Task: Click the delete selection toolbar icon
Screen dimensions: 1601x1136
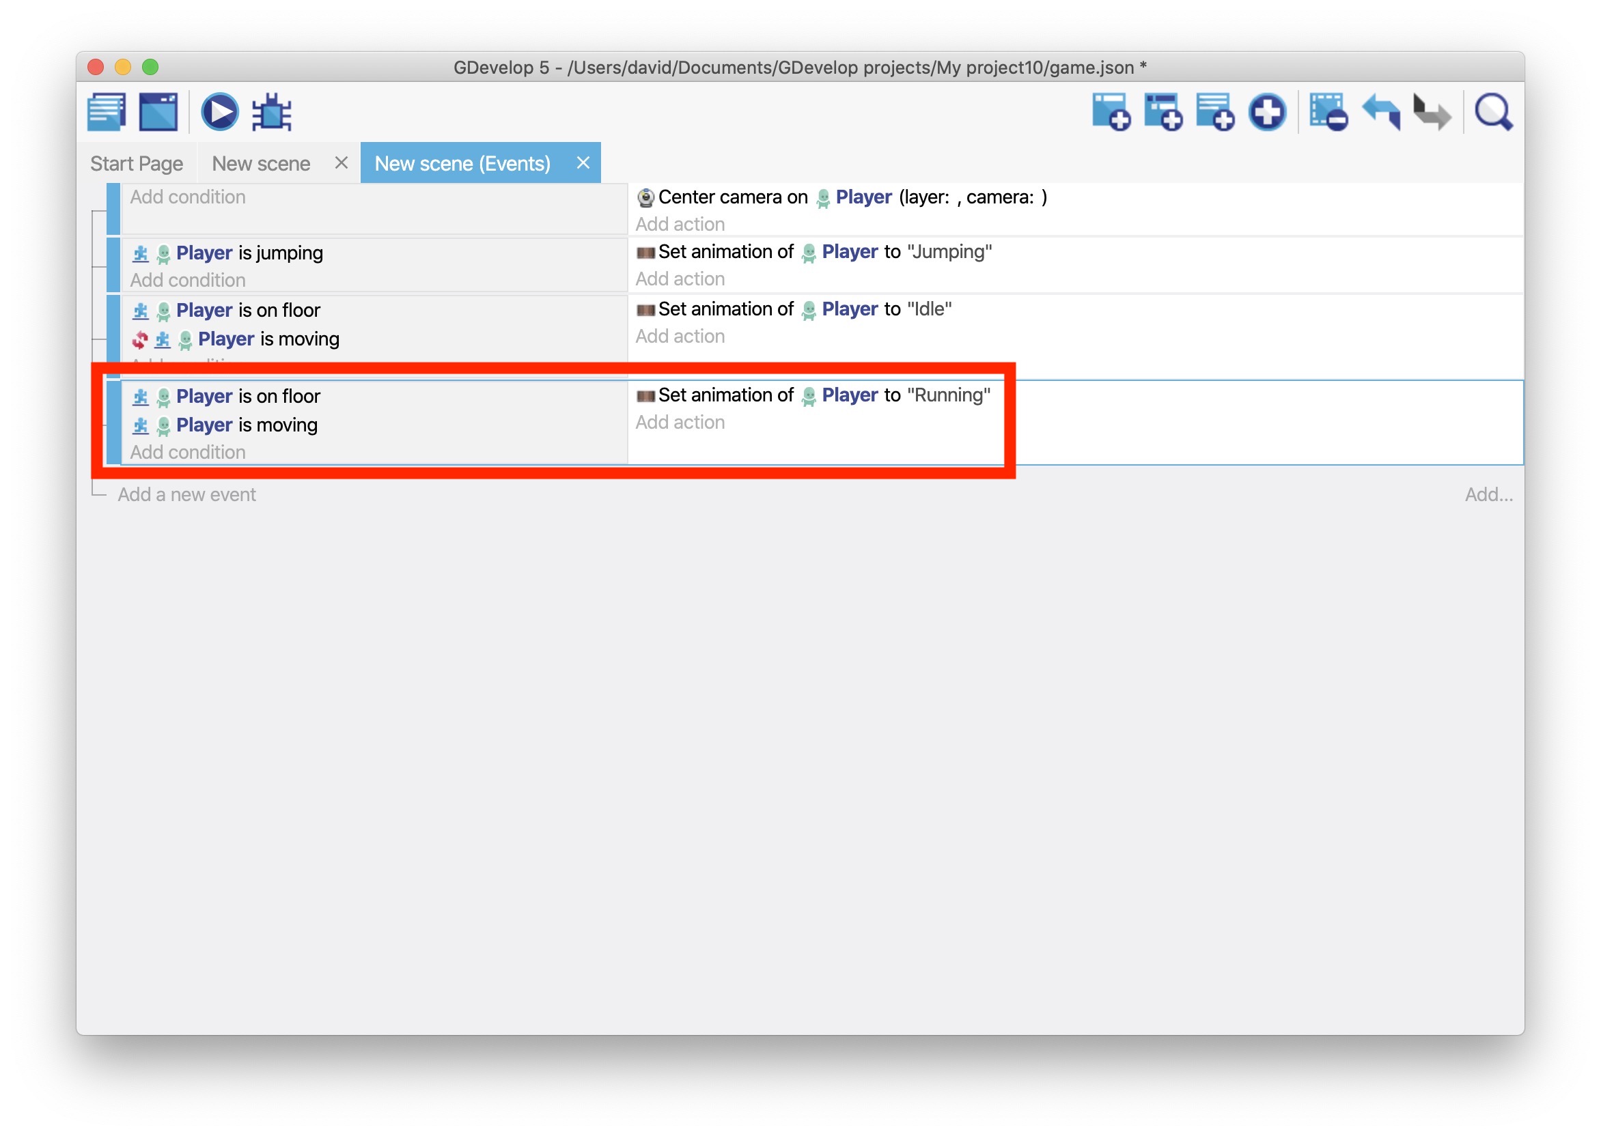Action: pyautogui.click(x=1328, y=112)
